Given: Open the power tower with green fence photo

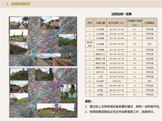Looking at the screenshot, I should (68, 93).
